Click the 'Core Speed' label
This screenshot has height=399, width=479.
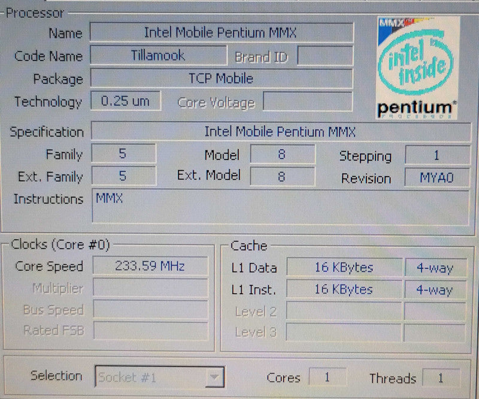[x=49, y=267]
